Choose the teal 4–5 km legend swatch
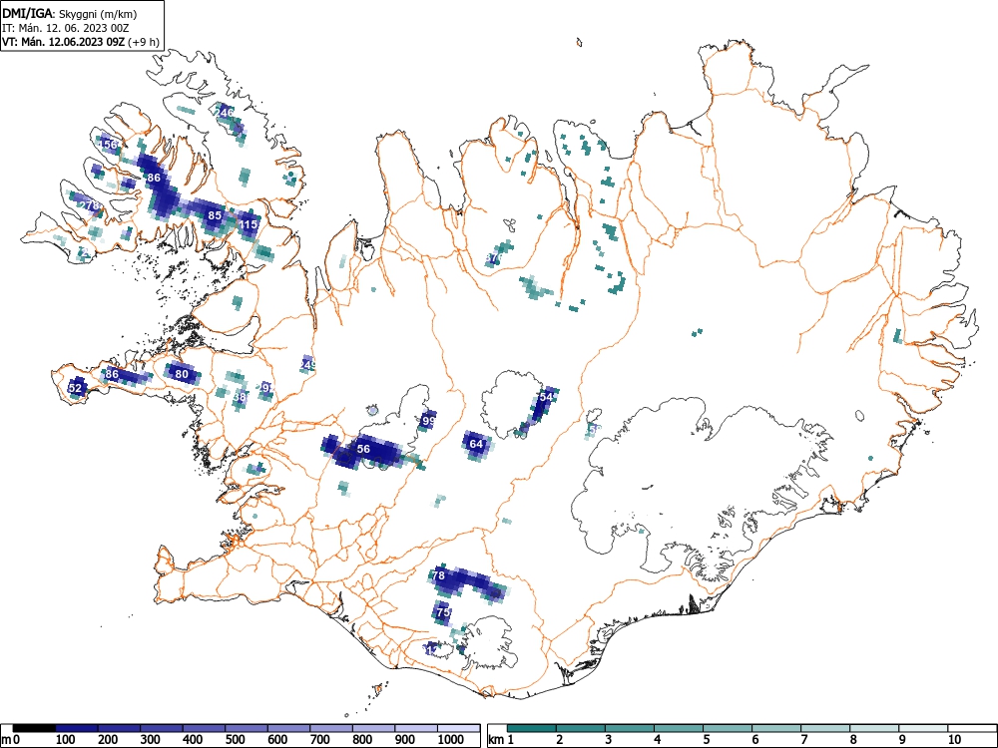Viewport: 998px width, 748px height. click(679, 728)
